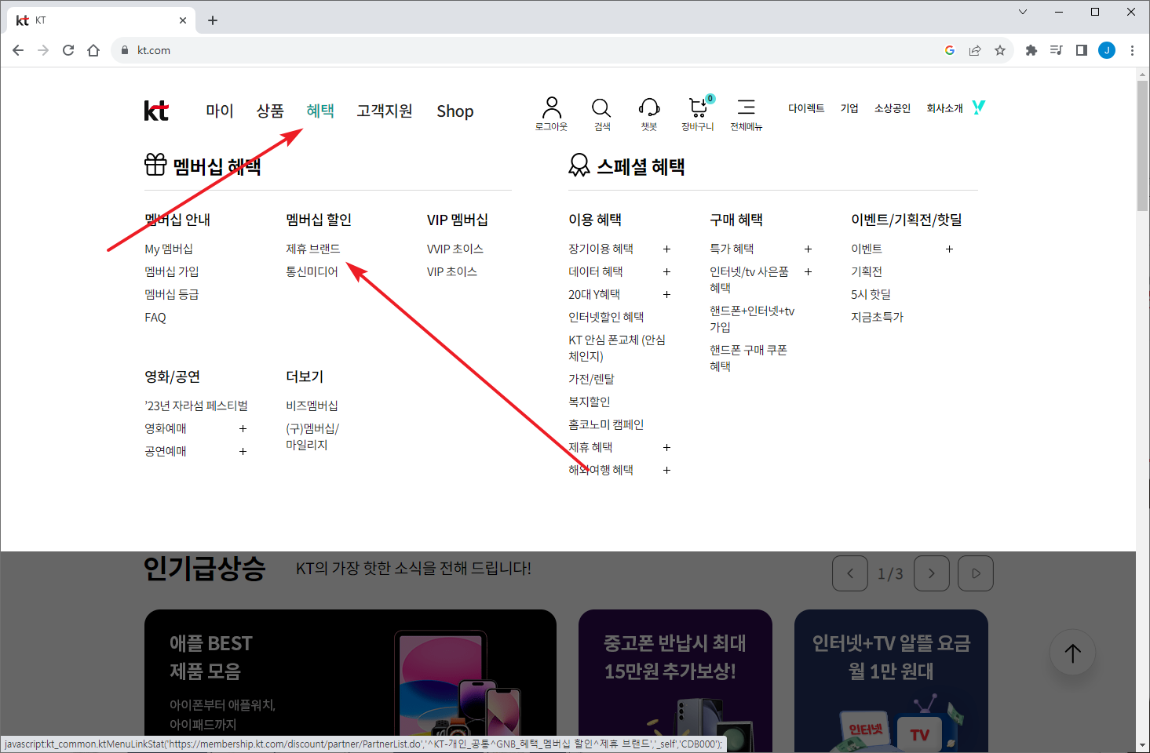This screenshot has width=1150, height=753.
Task: Expand 이벤트 plus
Action: coord(949,249)
